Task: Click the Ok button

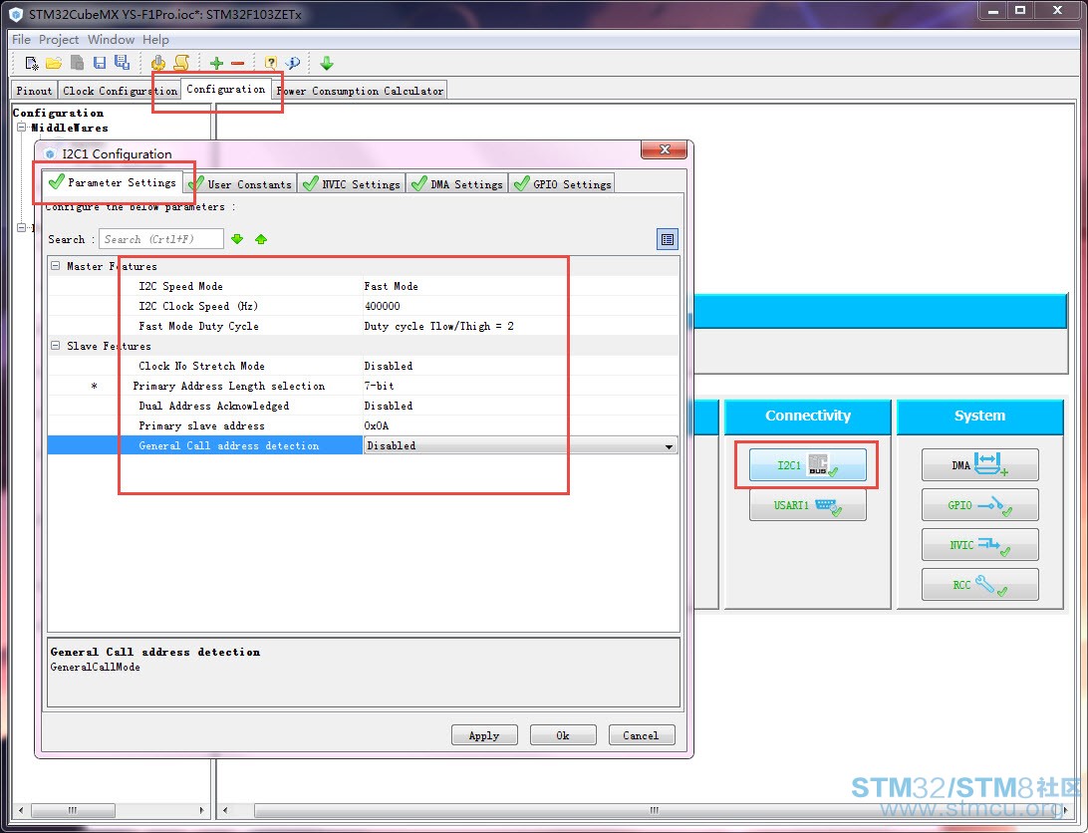Action: tap(563, 735)
